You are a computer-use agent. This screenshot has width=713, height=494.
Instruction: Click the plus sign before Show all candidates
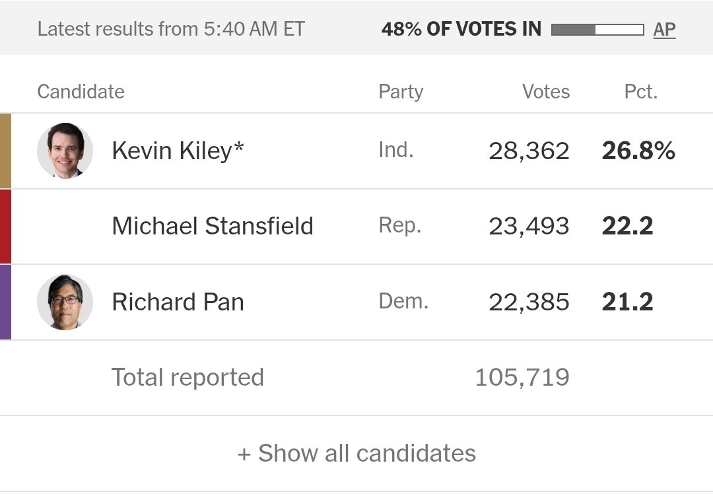(244, 454)
